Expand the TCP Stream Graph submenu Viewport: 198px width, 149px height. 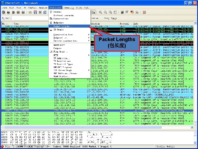coord(70,70)
